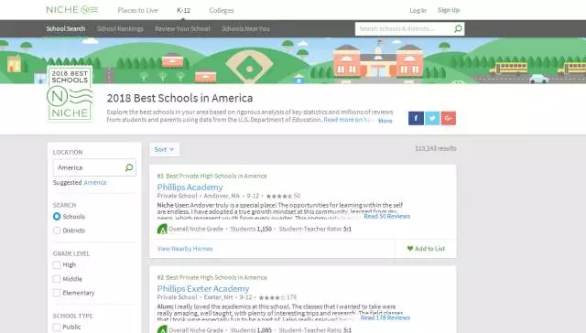
Task: Click the search magnifier in top search bar
Action: (x=458, y=28)
